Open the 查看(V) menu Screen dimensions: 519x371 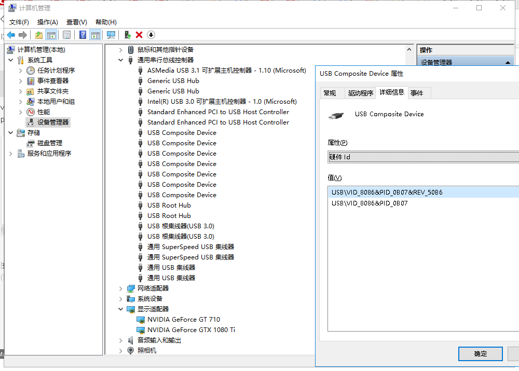(x=76, y=22)
